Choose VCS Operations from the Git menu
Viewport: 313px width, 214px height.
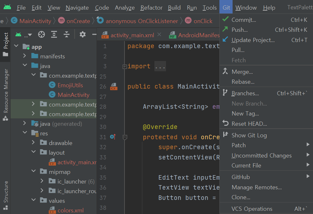266,209
